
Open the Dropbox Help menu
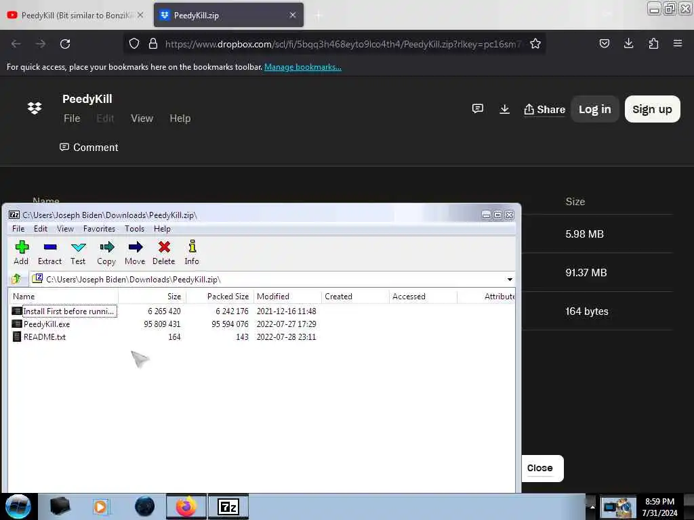(180, 118)
